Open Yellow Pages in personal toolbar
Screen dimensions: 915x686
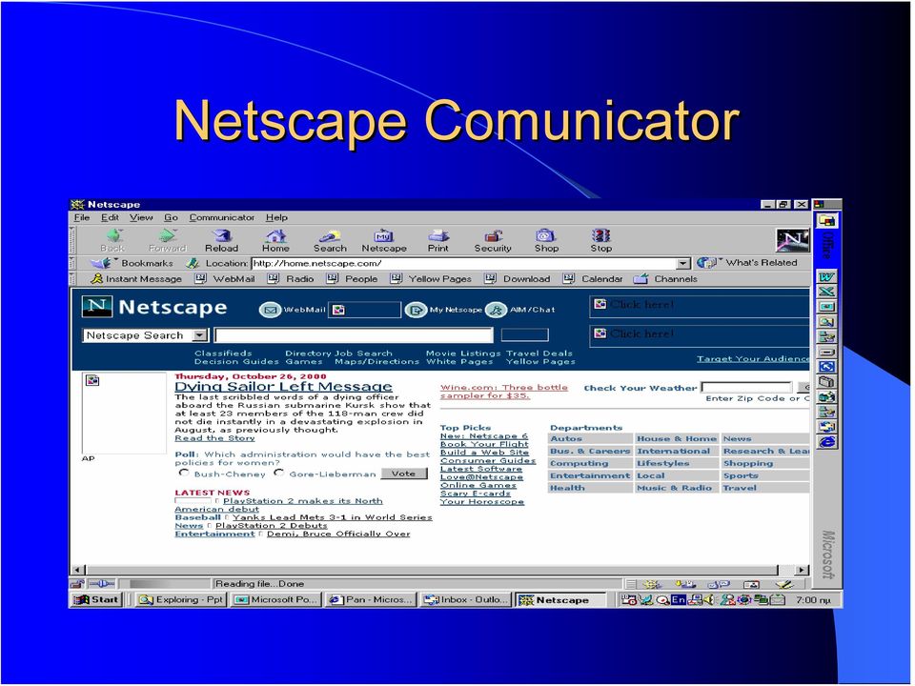point(431,279)
